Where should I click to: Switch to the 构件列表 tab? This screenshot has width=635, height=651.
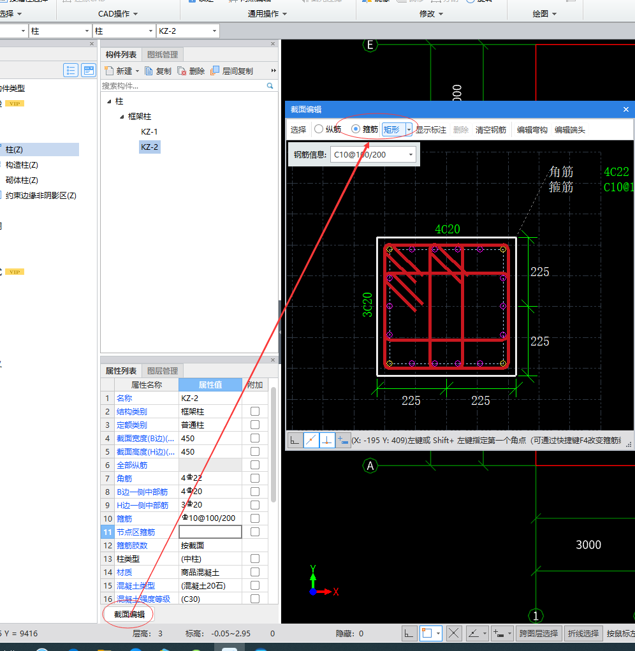pyautogui.click(x=120, y=54)
